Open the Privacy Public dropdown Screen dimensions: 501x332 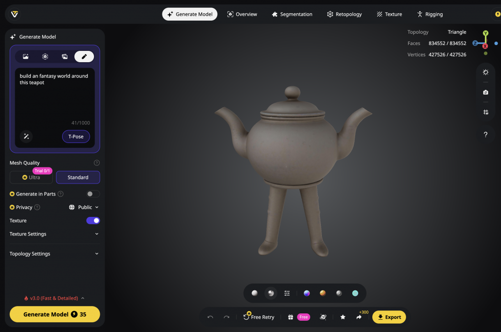tap(84, 207)
